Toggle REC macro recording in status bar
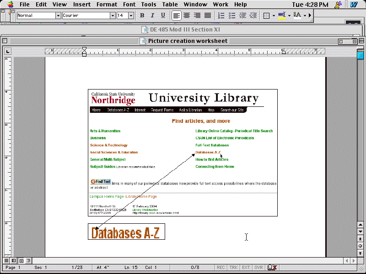The height and width of the screenshot is (274, 366). pos(221,268)
